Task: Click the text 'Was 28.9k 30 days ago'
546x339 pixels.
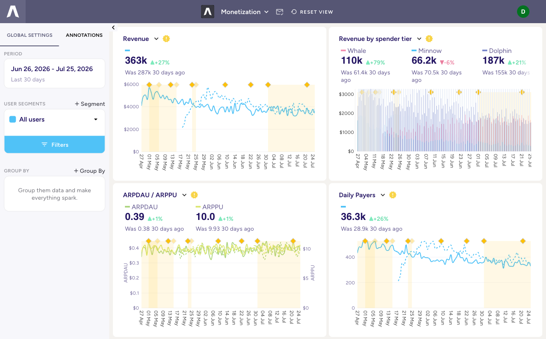Action: [x=371, y=229]
